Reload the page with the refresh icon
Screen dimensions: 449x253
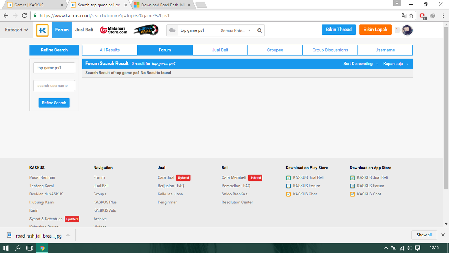24,15
